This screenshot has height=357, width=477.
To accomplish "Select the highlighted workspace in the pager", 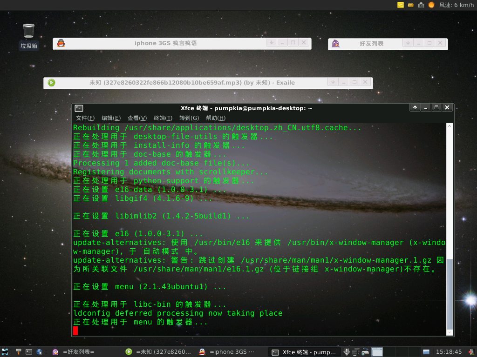I will pos(376,352).
